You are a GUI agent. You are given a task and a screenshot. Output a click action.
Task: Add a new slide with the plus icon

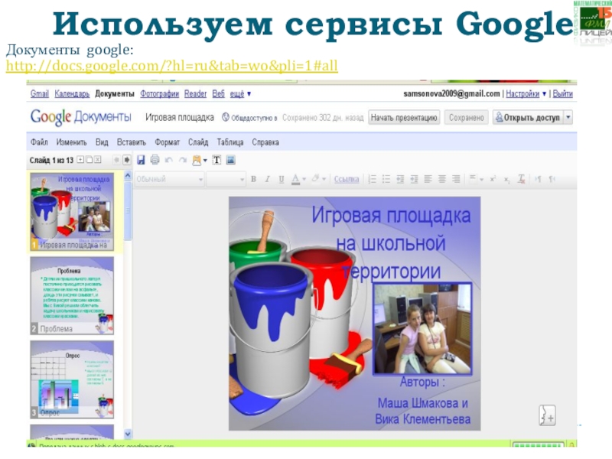tap(80, 160)
